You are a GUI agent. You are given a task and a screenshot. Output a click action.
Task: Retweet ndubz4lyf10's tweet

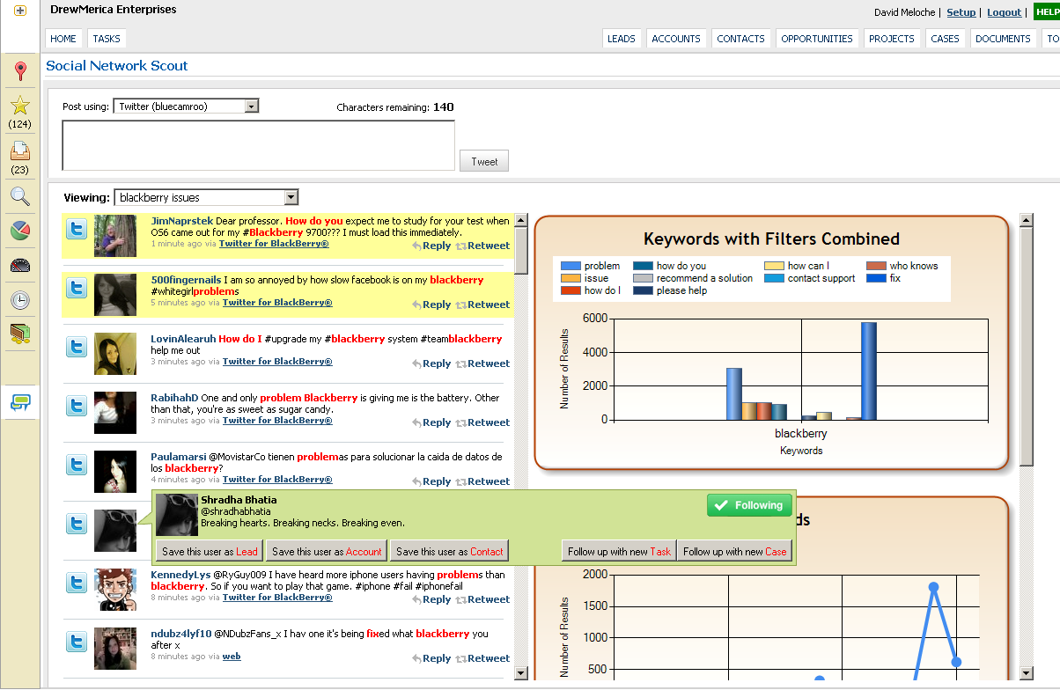pos(482,658)
